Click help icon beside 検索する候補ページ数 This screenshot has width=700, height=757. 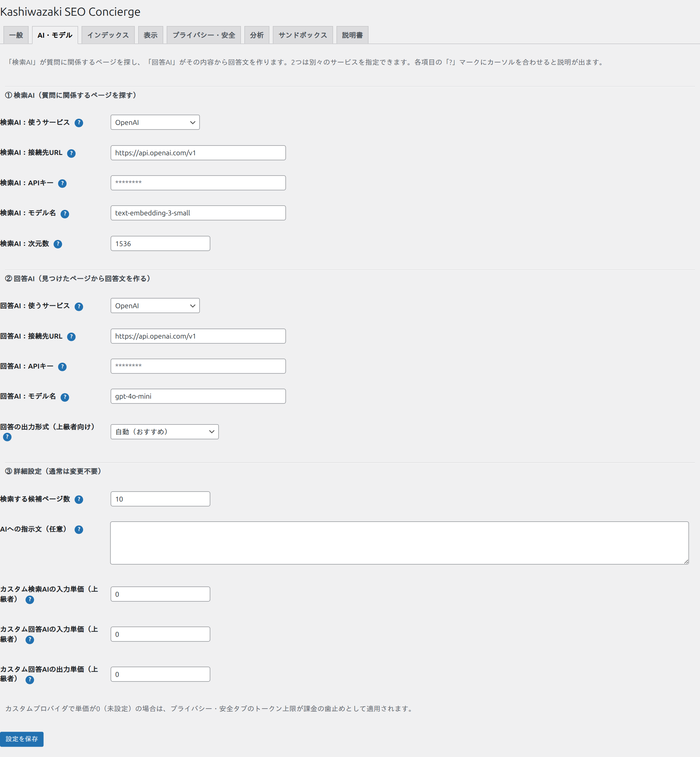click(79, 499)
